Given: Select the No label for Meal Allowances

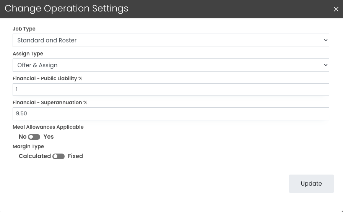Looking at the screenshot, I should [x=23, y=137].
